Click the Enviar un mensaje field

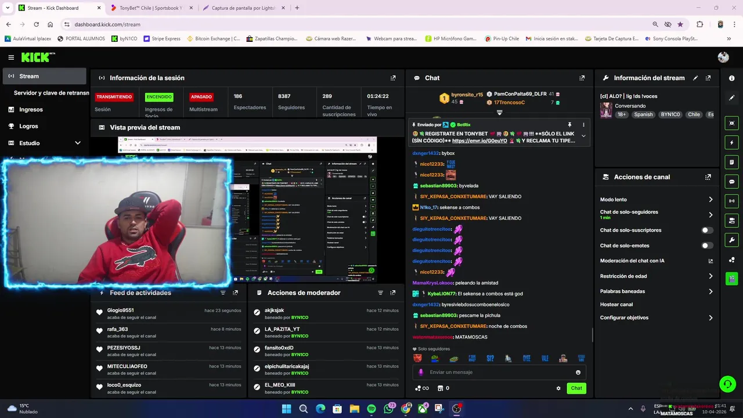499,372
